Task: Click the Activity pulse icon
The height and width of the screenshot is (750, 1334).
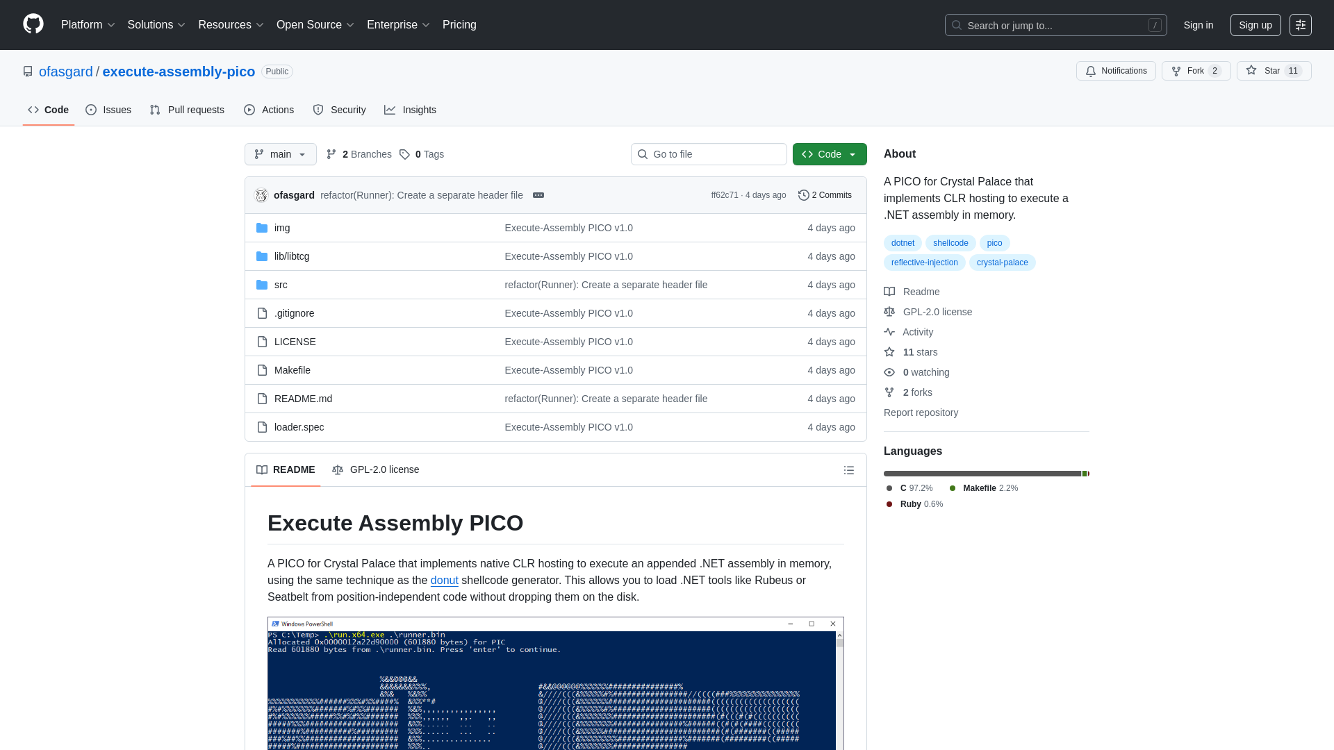Action: 890,332
